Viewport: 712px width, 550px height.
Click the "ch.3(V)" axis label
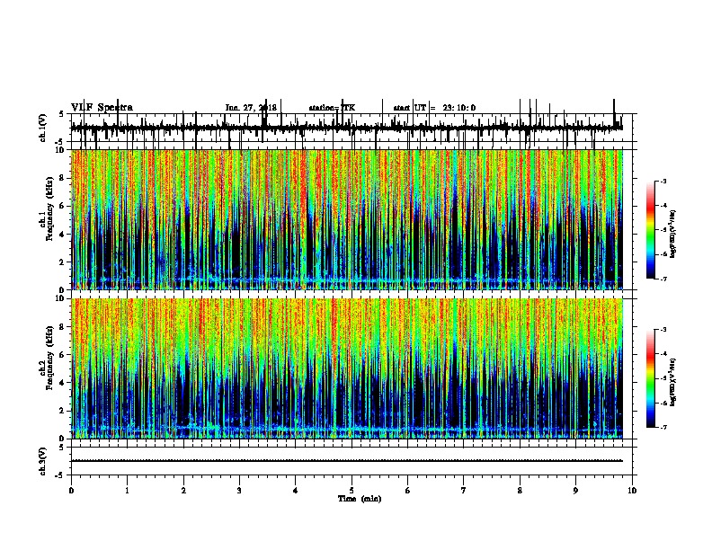click(x=43, y=461)
